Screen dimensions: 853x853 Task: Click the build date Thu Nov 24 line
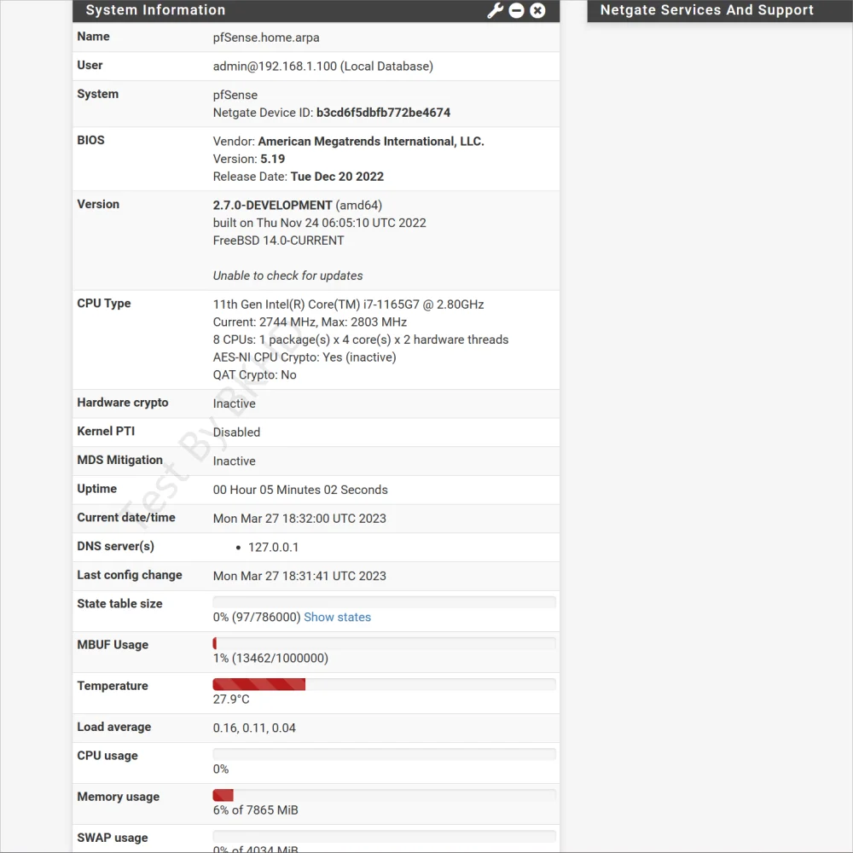click(319, 223)
